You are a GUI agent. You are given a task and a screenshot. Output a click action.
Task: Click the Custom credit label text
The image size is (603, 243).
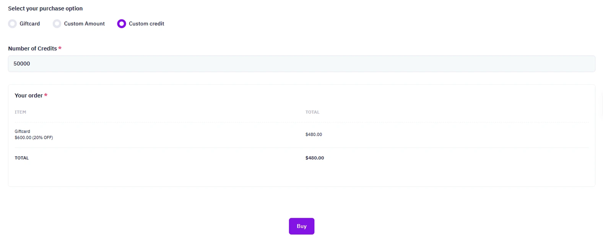click(x=146, y=24)
